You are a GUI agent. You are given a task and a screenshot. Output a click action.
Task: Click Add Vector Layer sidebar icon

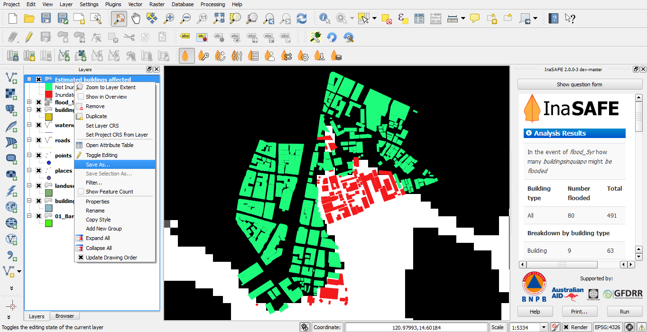(10, 78)
